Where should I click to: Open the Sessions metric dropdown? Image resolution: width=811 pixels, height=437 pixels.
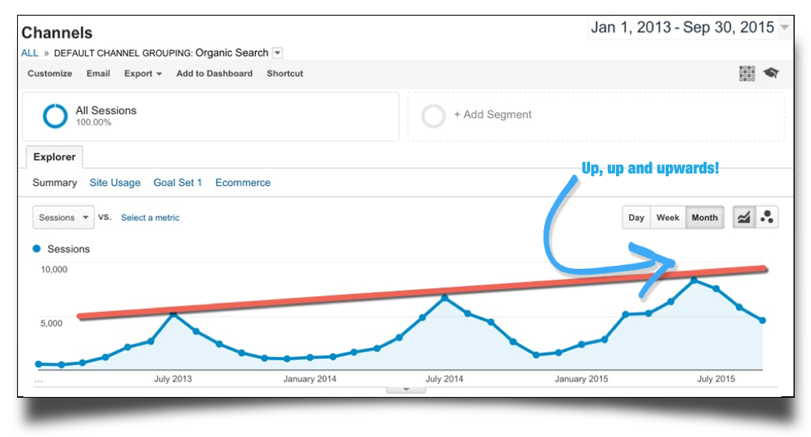coord(63,218)
